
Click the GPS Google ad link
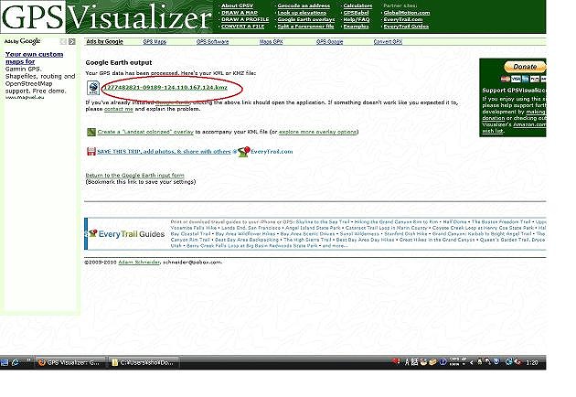[329, 41]
